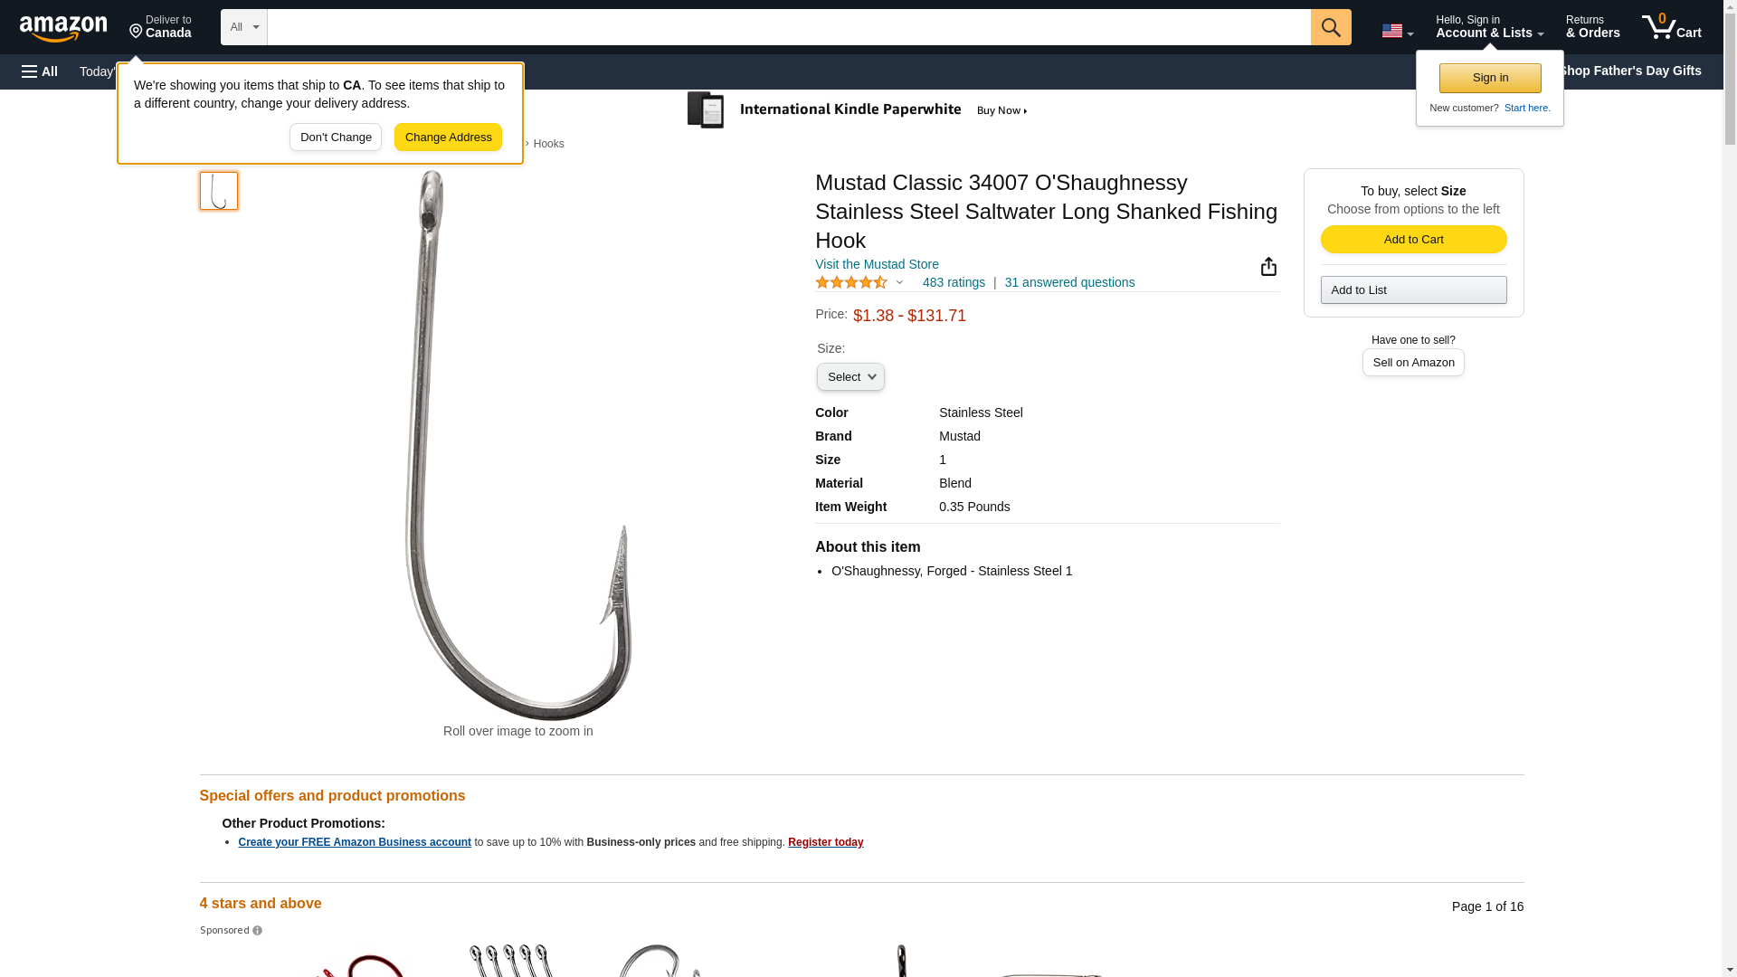Click the Deliver to Canada location
This screenshot has width=1737, height=977.
[x=160, y=27]
